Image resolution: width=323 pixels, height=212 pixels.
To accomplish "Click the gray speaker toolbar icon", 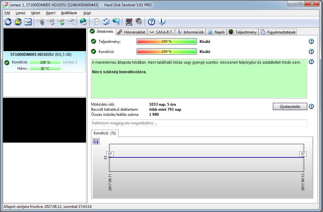I will pos(139,22).
